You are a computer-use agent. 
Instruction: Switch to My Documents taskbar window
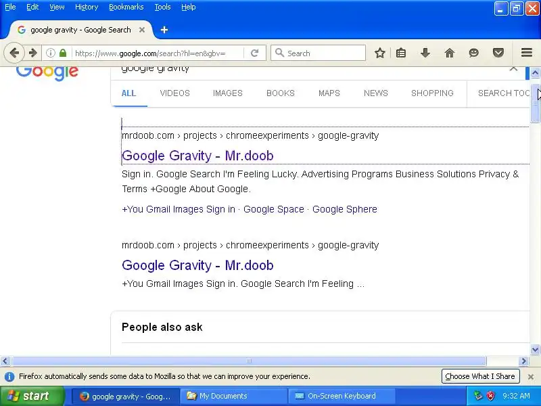coord(234,397)
